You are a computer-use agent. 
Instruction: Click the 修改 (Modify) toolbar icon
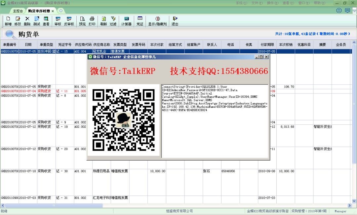click(x=18, y=21)
